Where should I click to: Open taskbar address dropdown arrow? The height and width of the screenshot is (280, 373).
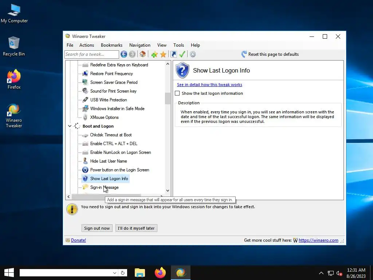(115, 273)
